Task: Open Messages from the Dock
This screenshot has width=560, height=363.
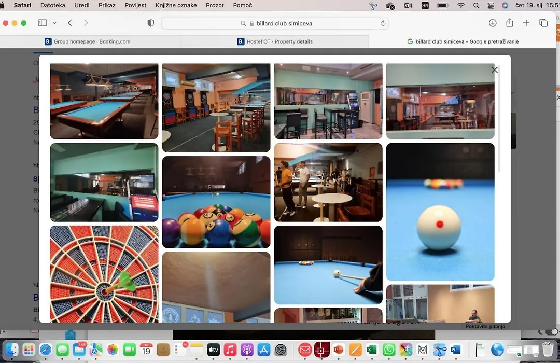Action: (x=62, y=350)
